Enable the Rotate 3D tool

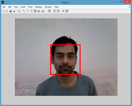[35, 11]
